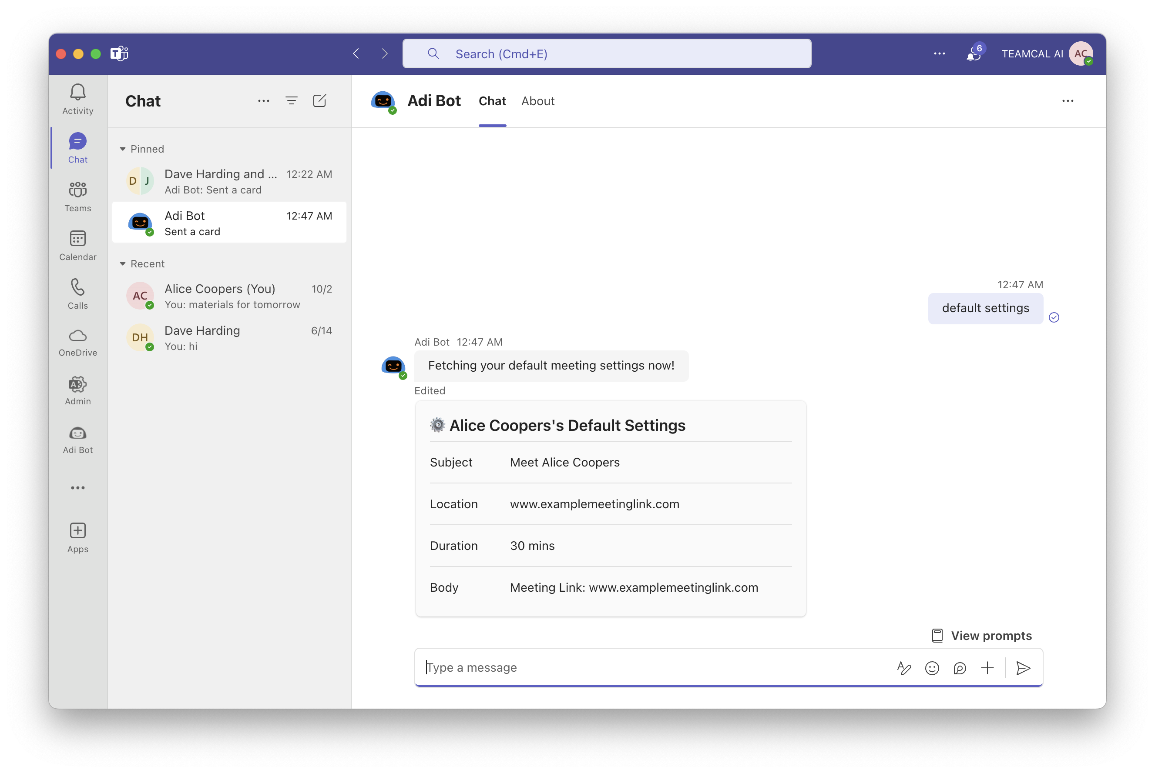Select the Chat tab for Adi Bot
Screen dimensions: 1155x773
pyautogui.click(x=492, y=101)
